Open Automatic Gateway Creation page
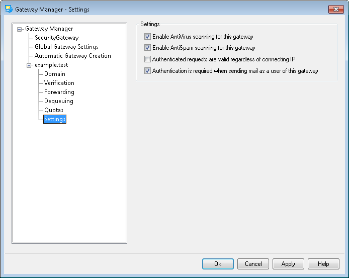Screen dimensions: 349x278 72,56
